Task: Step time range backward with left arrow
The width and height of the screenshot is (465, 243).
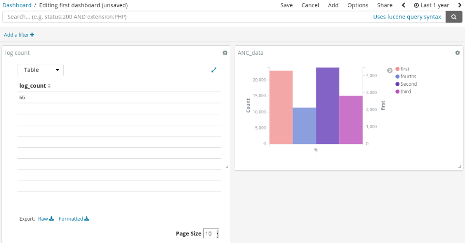Action: tap(404, 5)
